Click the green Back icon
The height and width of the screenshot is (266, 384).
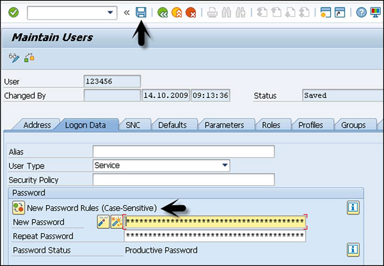point(163,13)
